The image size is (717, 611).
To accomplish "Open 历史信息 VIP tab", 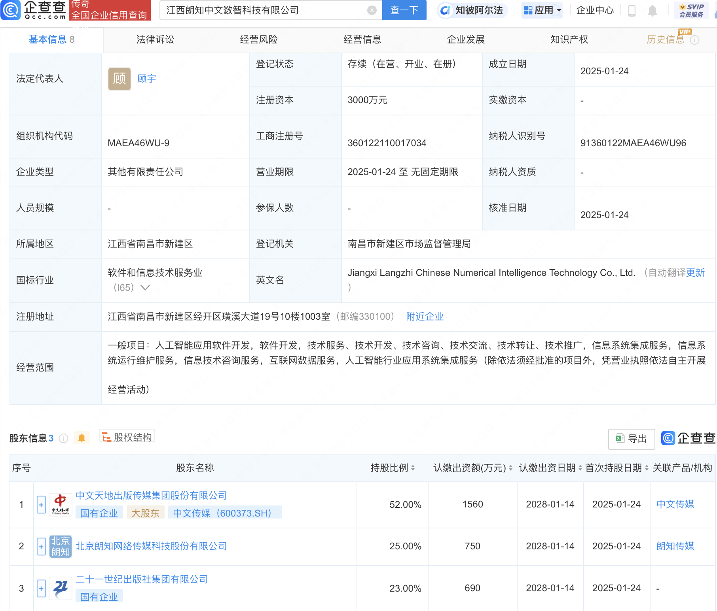I will point(666,40).
